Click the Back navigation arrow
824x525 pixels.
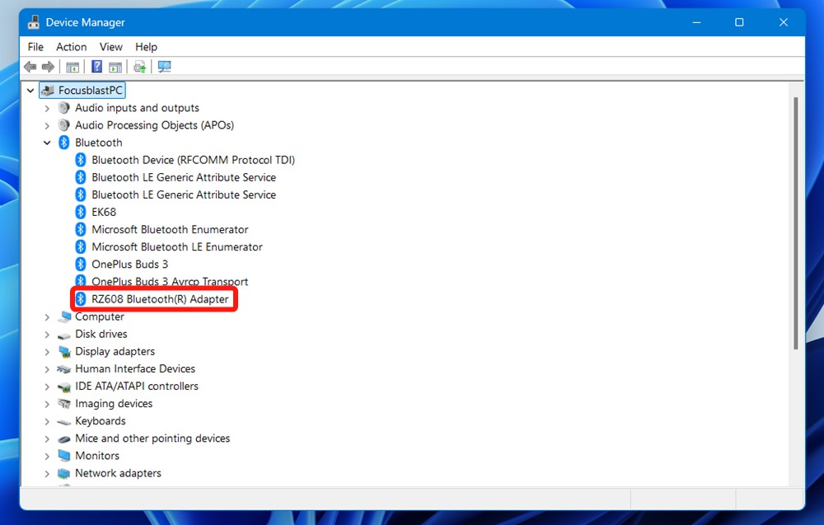click(x=30, y=67)
